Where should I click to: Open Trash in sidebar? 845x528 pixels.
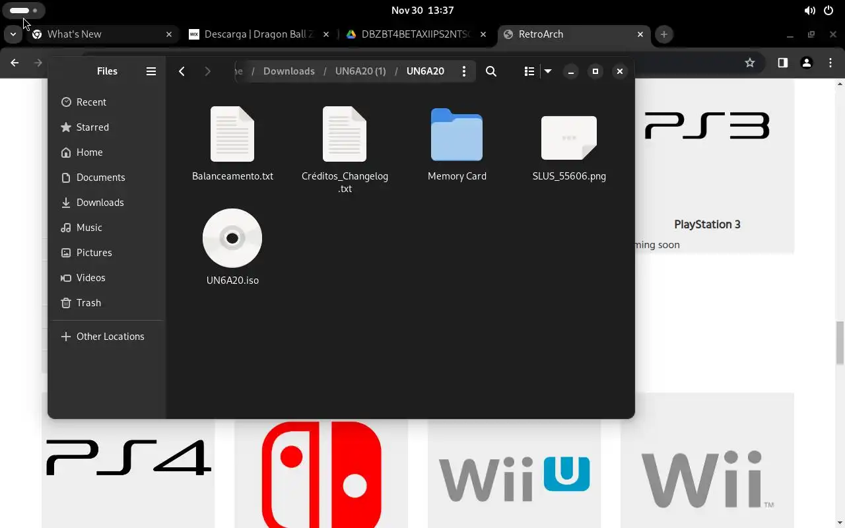pos(107,303)
